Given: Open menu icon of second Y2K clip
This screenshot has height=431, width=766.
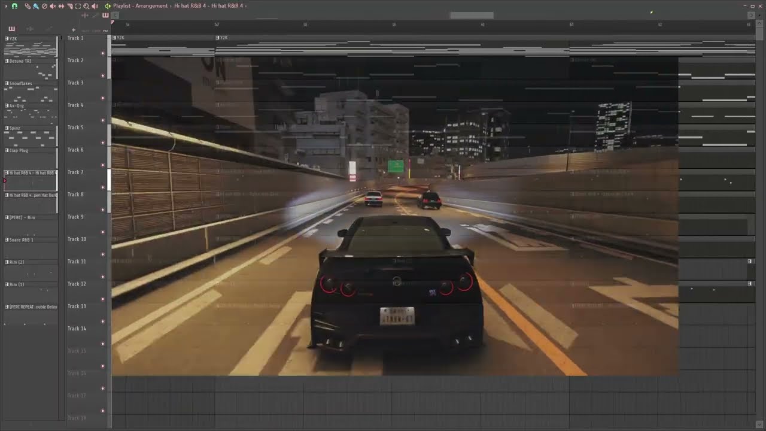Looking at the screenshot, I should coord(218,38).
